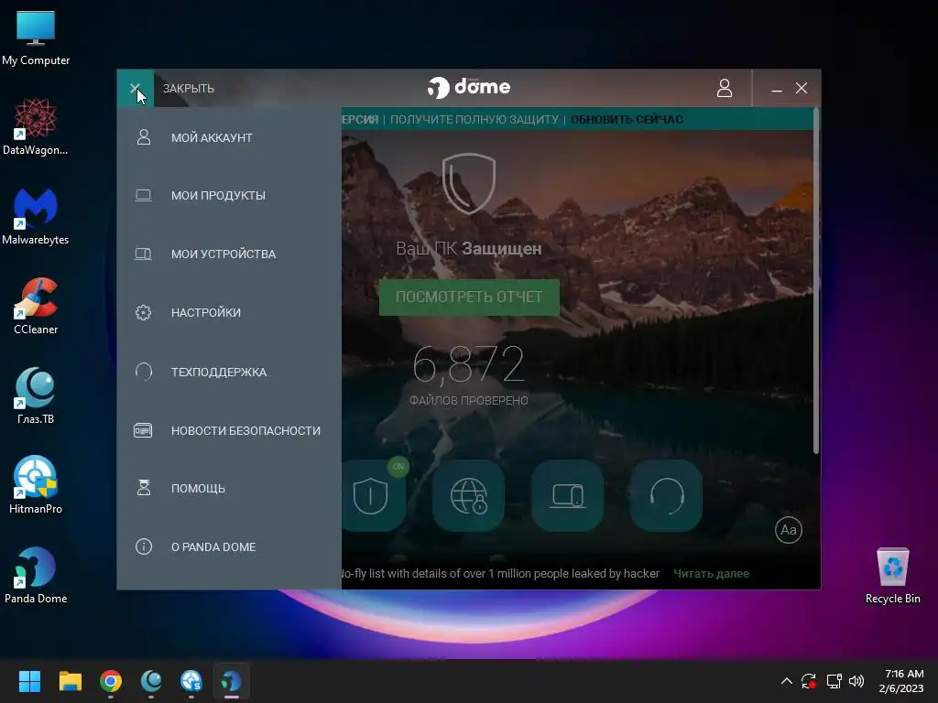Screen dimensions: 938x703
Task: Open ТЕХПОДДЕРЖКА menu item
Action: (219, 372)
